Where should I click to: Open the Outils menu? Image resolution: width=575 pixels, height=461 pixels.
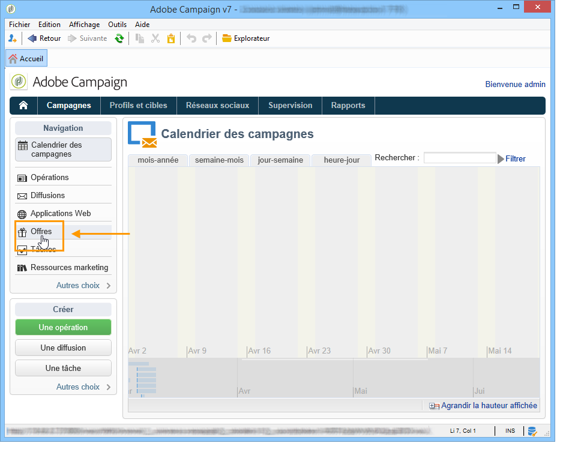(118, 25)
